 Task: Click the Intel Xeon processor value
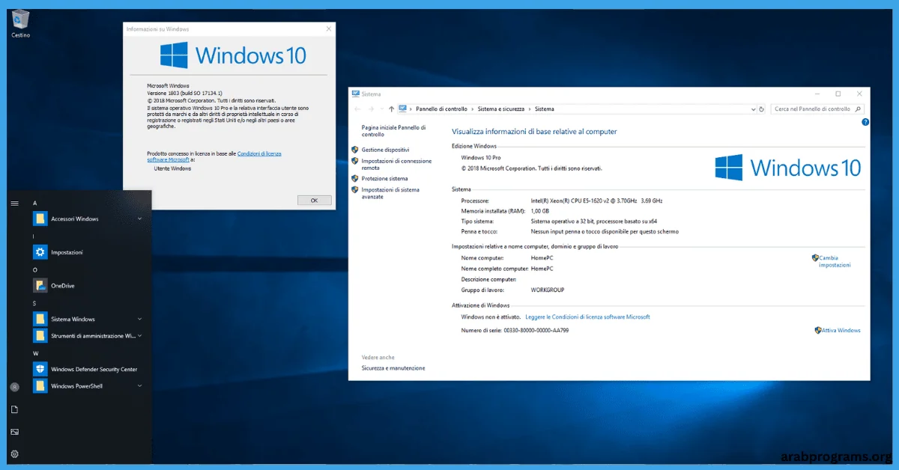(596, 201)
